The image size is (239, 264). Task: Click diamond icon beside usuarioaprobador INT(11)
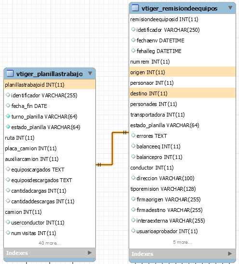point(133,231)
